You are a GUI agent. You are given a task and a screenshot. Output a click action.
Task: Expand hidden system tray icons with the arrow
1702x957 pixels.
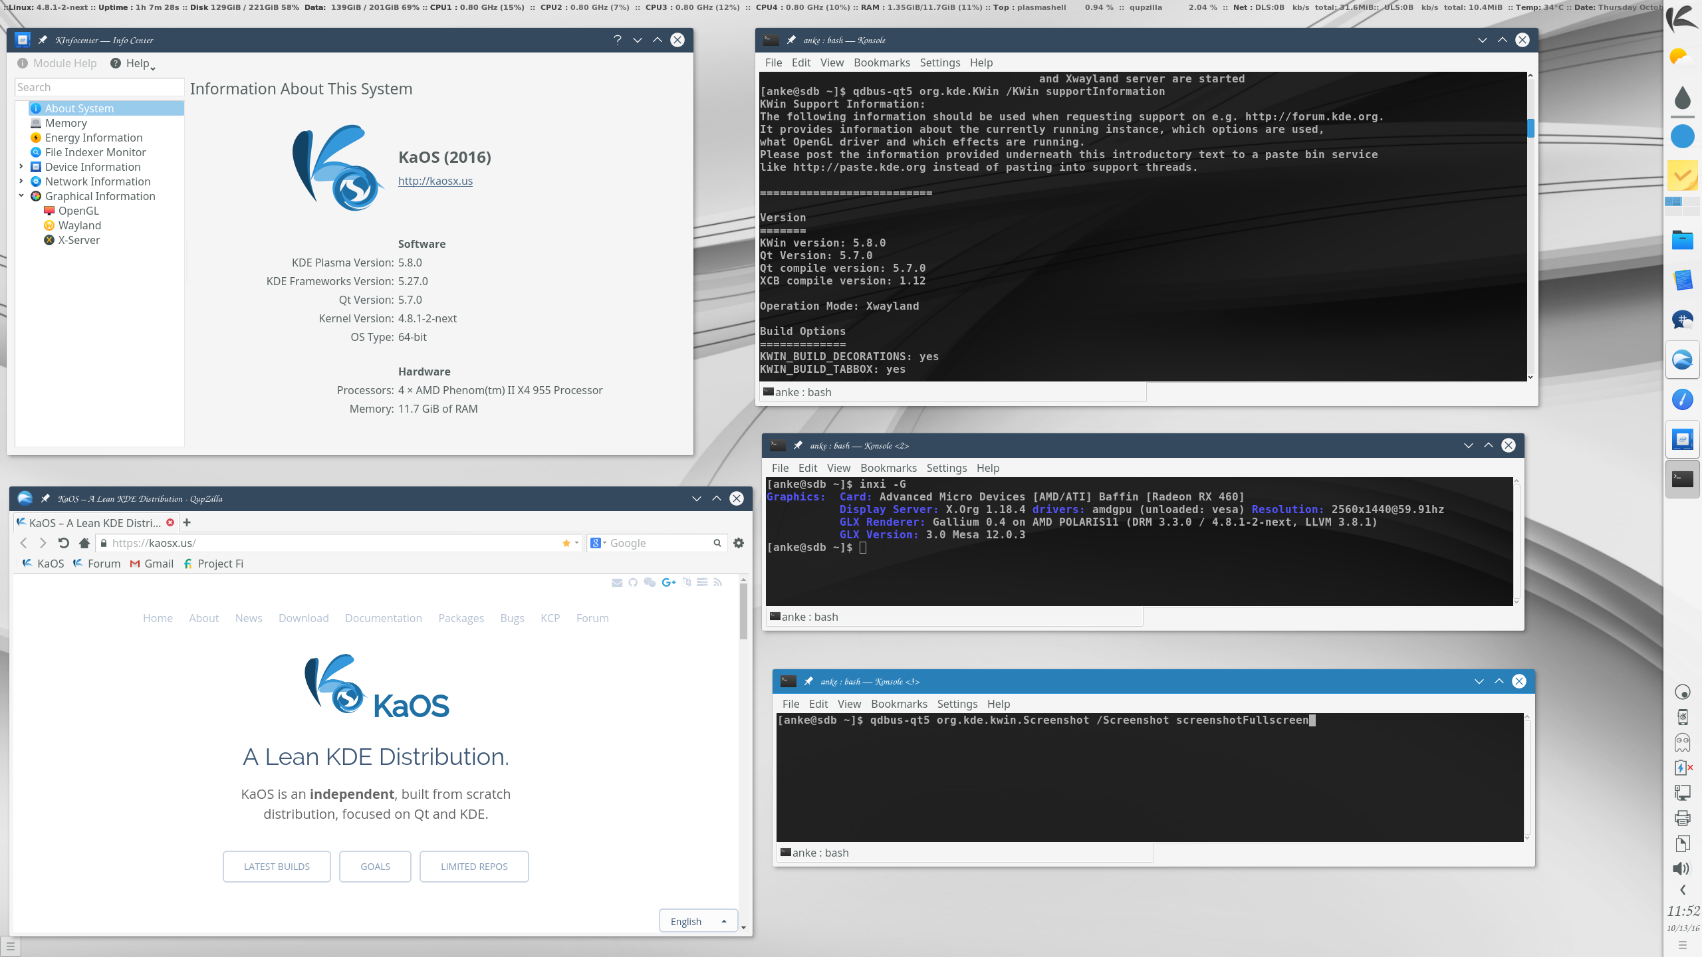1682,890
